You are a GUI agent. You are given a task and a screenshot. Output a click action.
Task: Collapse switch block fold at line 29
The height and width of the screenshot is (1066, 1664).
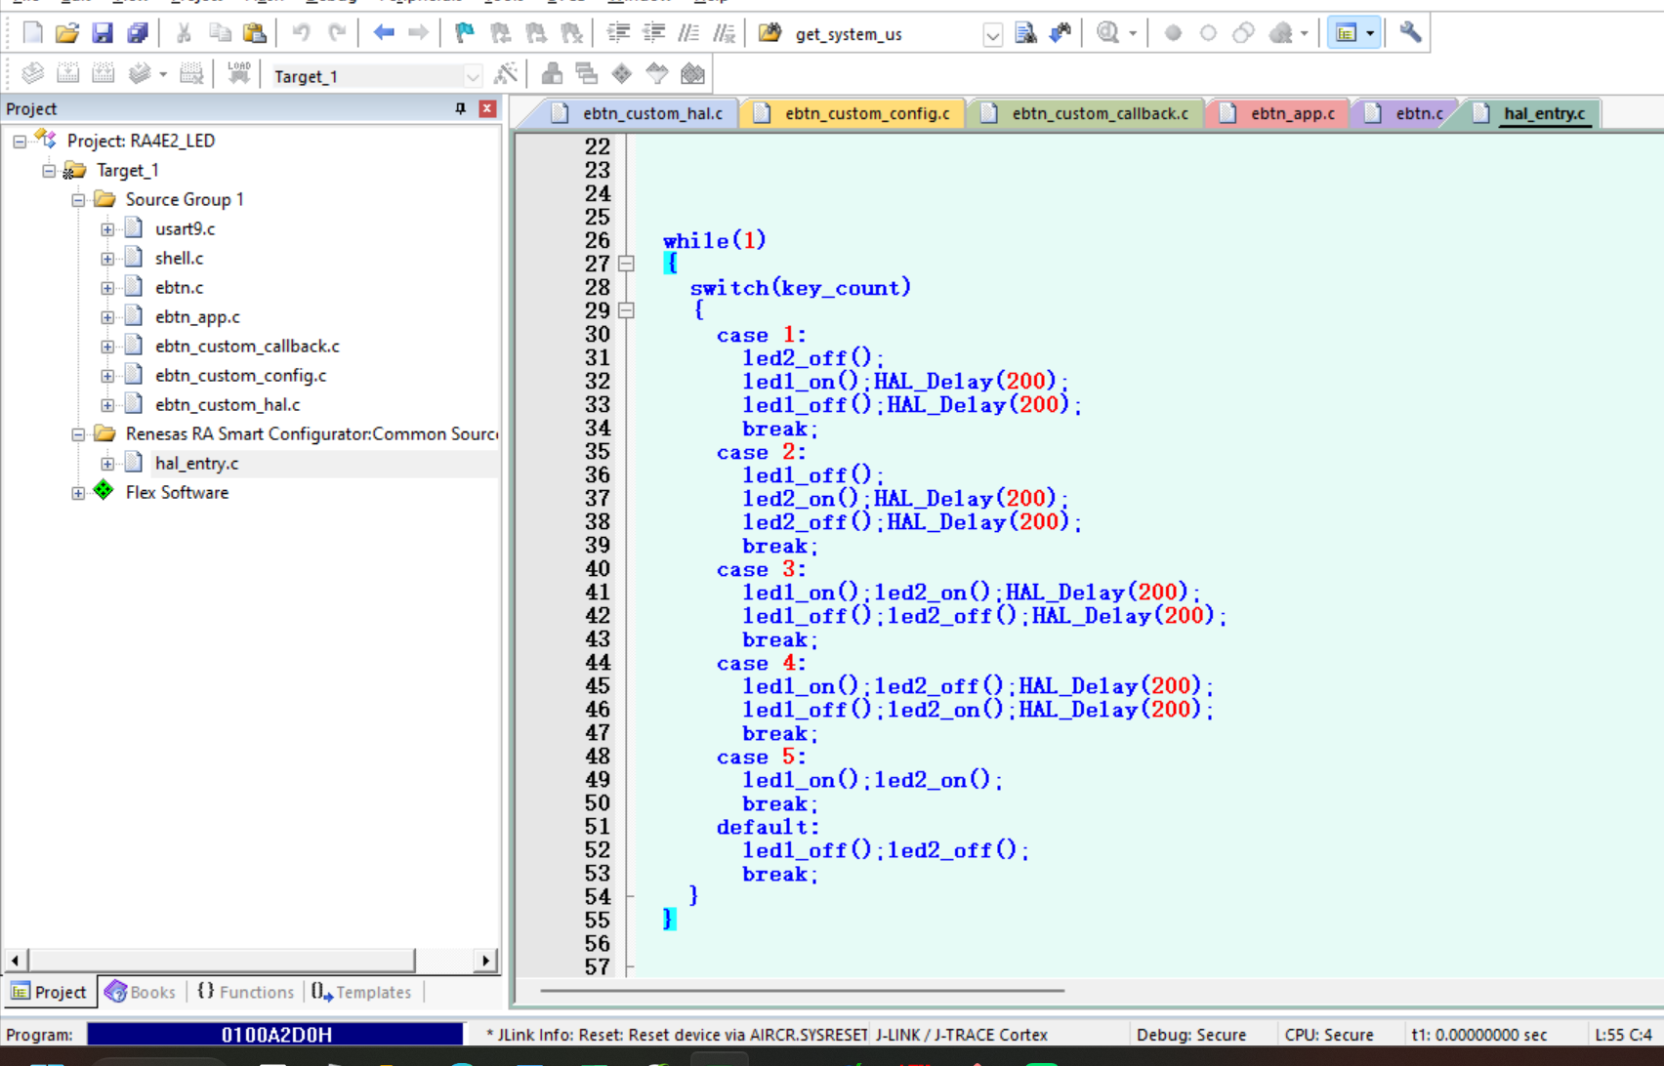(x=626, y=310)
